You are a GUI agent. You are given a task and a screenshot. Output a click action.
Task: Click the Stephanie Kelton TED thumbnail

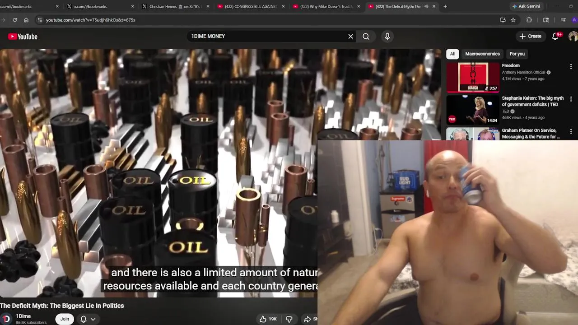pyautogui.click(x=473, y=110)
